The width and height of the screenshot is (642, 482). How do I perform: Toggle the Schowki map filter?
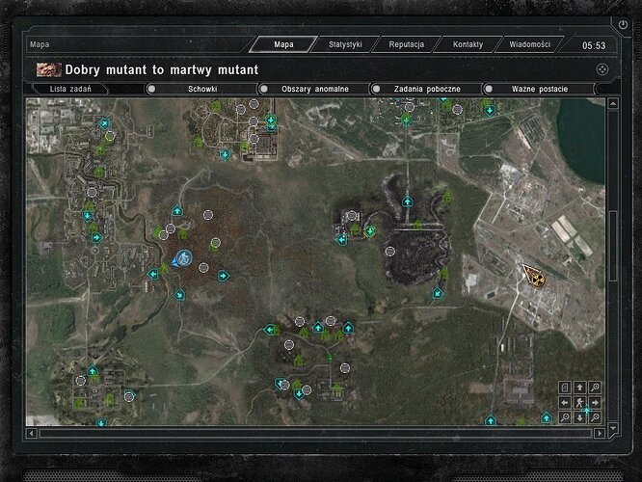click(201, 89)
